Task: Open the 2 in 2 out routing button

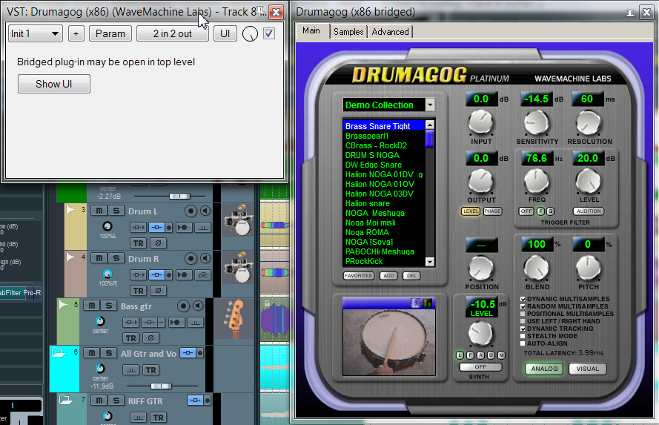Action: (x=172, y=33)
